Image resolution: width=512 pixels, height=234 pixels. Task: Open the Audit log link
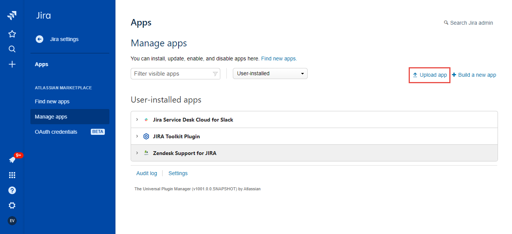(x=147, y=173)
